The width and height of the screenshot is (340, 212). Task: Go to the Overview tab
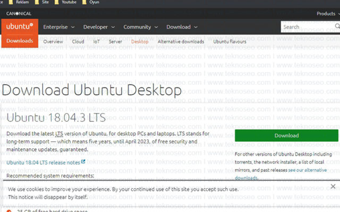click(53, 41)
